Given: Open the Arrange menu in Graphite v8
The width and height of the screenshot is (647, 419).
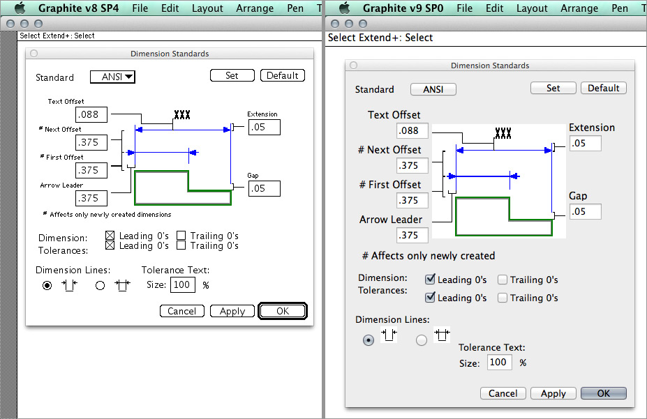Looking at the screenshot, I should point(254,8).
